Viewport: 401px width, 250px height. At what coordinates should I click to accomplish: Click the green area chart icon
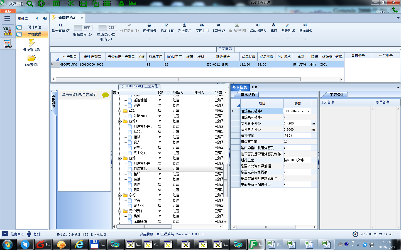pyautogui.click(x=133, y=3)
